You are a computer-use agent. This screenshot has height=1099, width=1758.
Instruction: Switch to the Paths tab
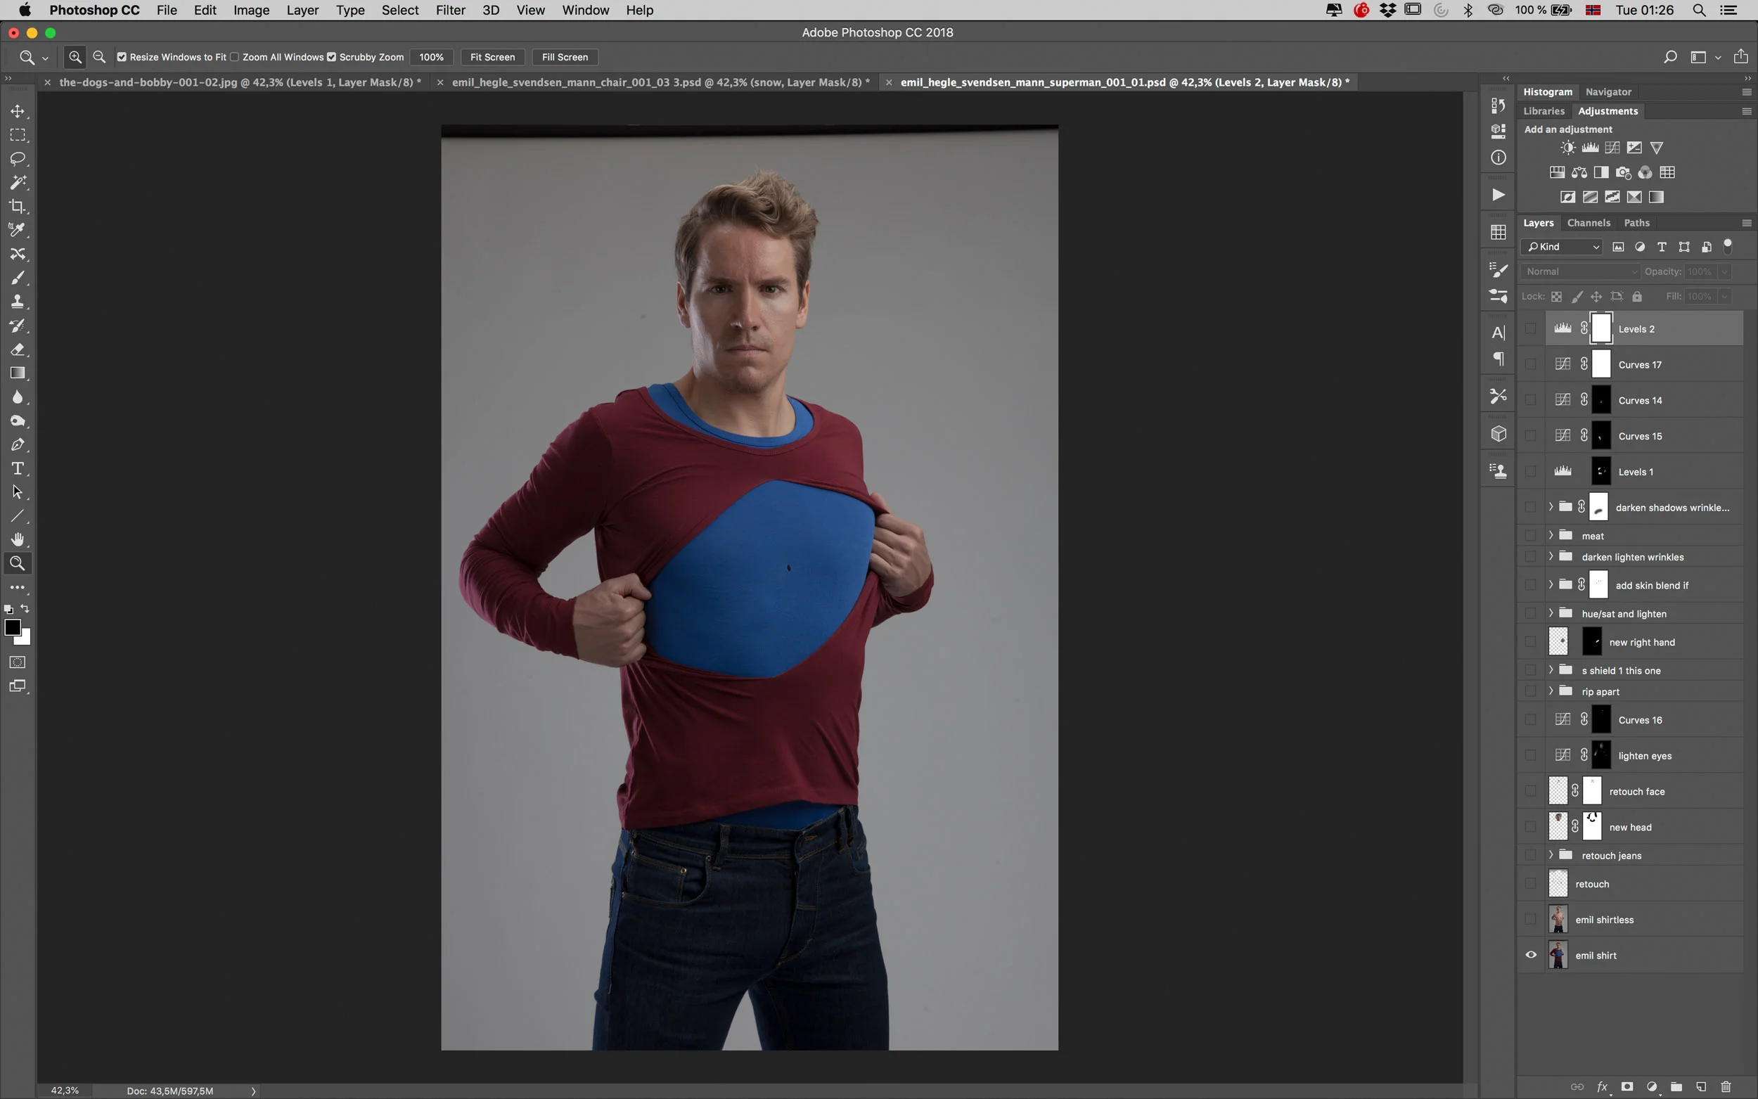click(1636, 222)
